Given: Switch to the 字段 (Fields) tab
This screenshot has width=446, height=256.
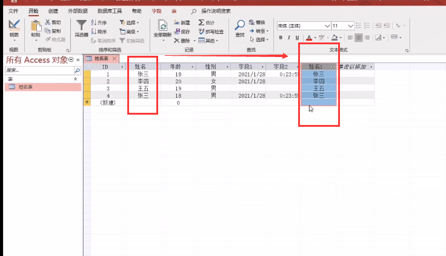Looking at the screenshot, I should click(x=156, y=11).
